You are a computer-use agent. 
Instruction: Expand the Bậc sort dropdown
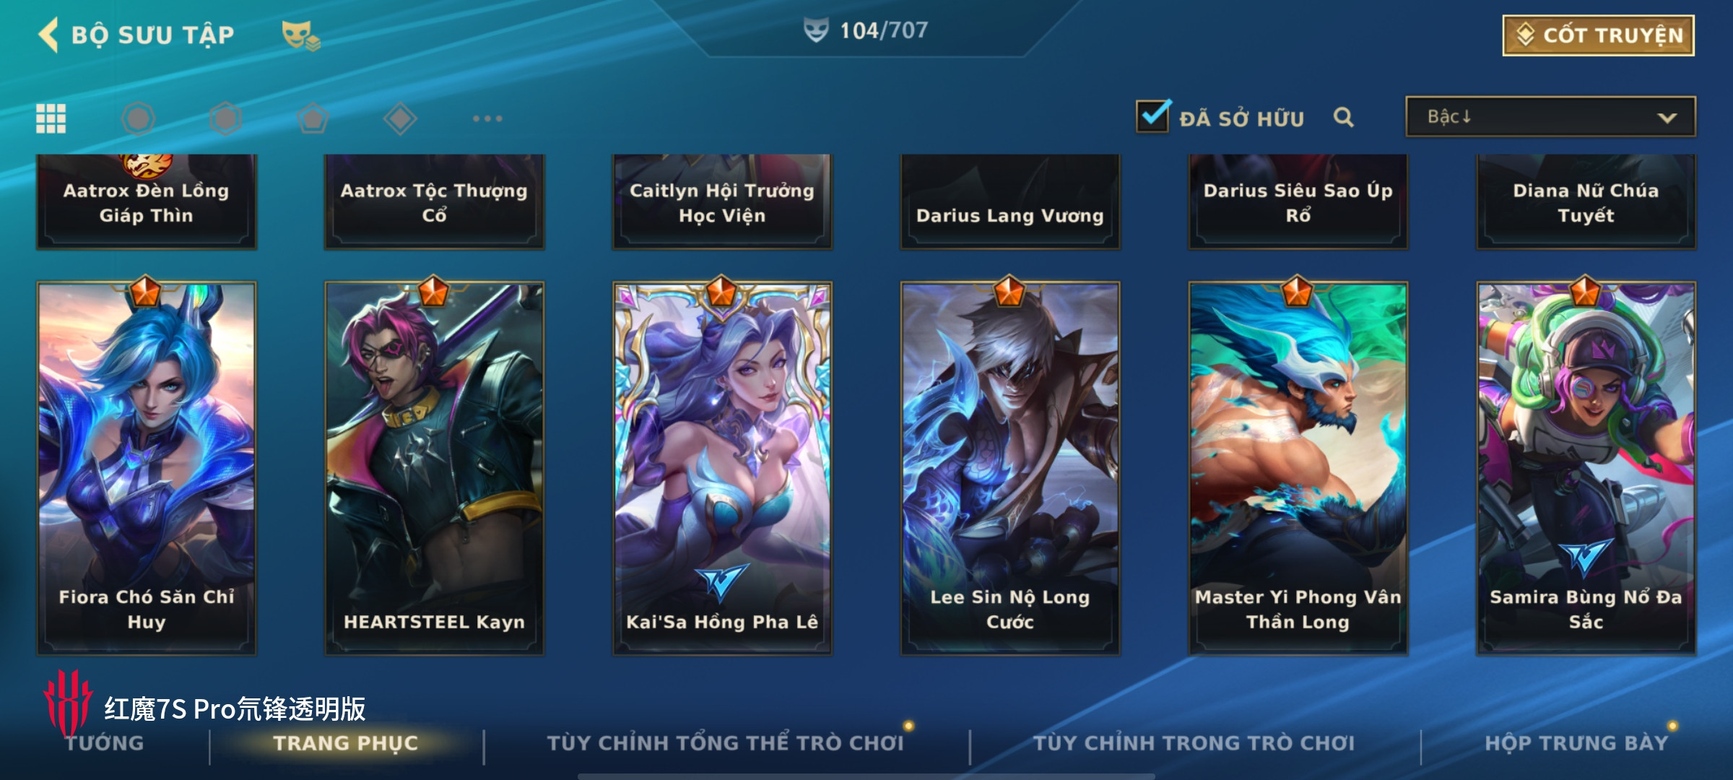[x=1550, y=117]
